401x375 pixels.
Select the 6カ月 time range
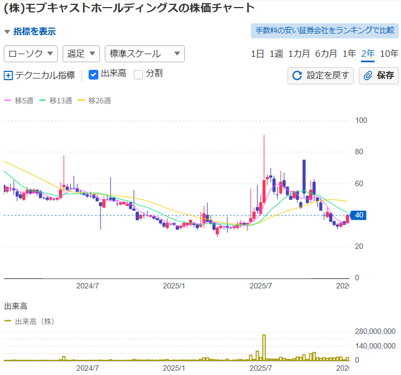(x=326, y=54)
